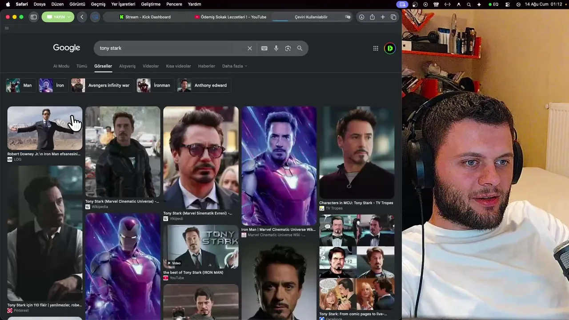
Task: Open screen sharing status icon in menu bar
Action: coord(403,4)
